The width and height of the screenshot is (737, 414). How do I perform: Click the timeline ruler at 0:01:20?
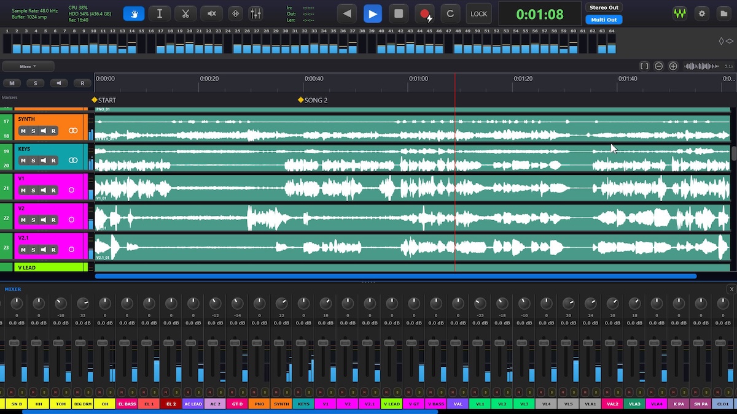click(x=523, y=79)
